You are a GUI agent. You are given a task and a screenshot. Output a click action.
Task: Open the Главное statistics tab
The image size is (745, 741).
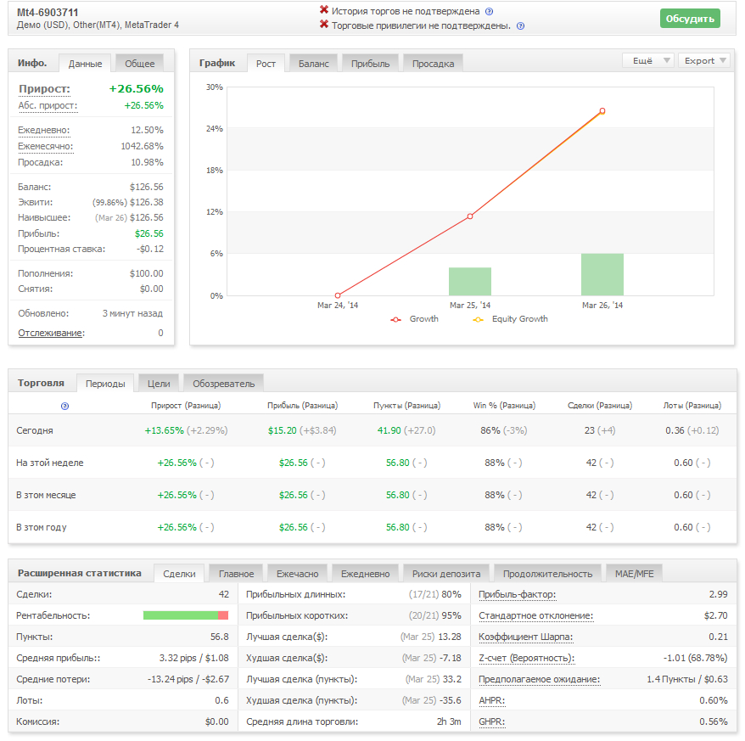[236, 573]
